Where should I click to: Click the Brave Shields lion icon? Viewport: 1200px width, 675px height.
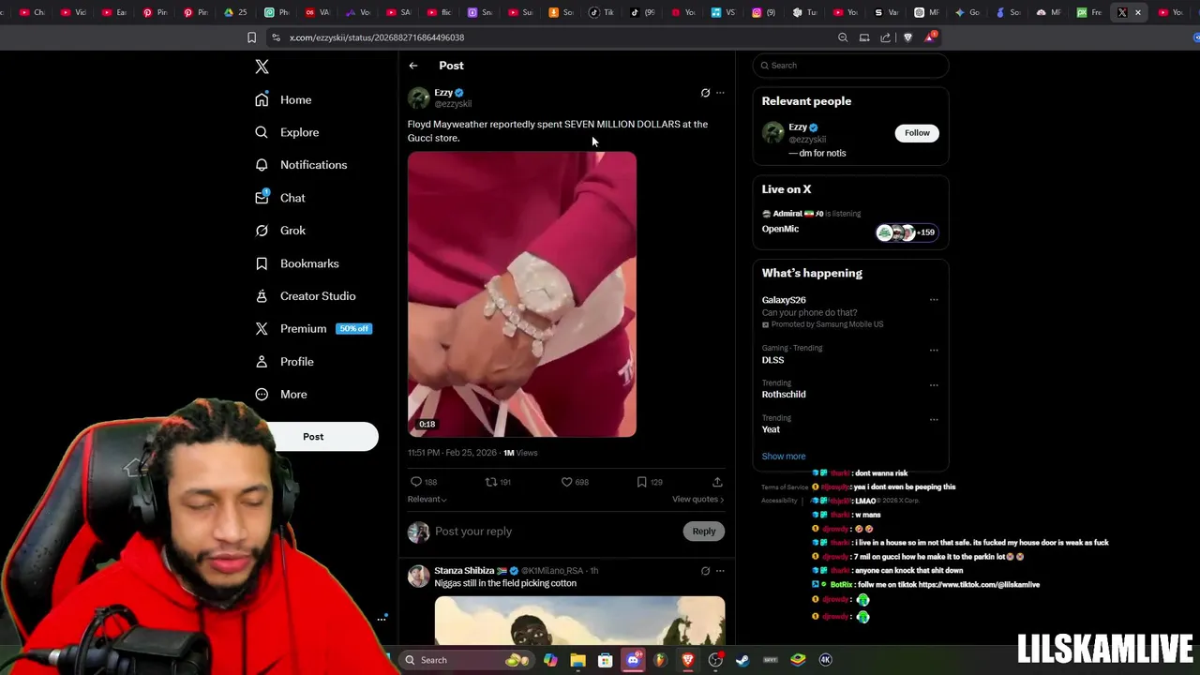click(x=907, y=37)
